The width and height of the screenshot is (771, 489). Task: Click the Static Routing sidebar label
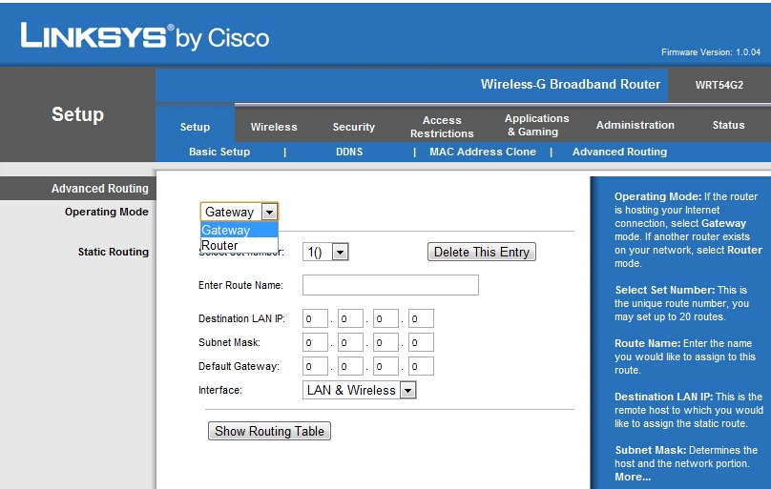pyautogui.click(x=114, y=252)
